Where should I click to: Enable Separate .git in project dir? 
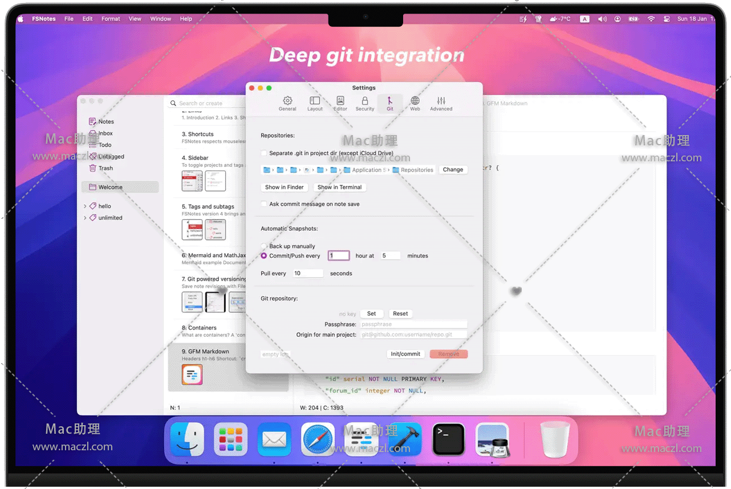(264, 153)
